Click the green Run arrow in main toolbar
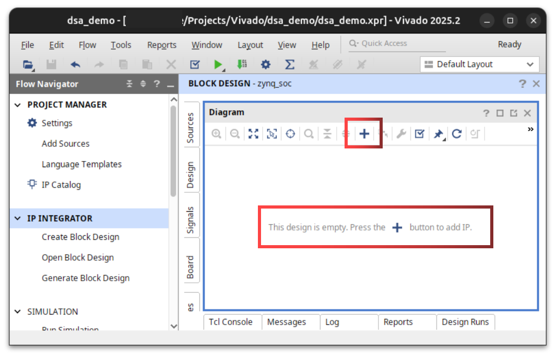This screenshot has height=357, width=556. [x=218, y=64]
